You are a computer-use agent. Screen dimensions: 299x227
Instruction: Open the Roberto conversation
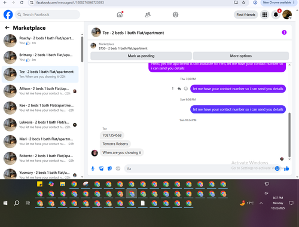(x=40, y=158)
